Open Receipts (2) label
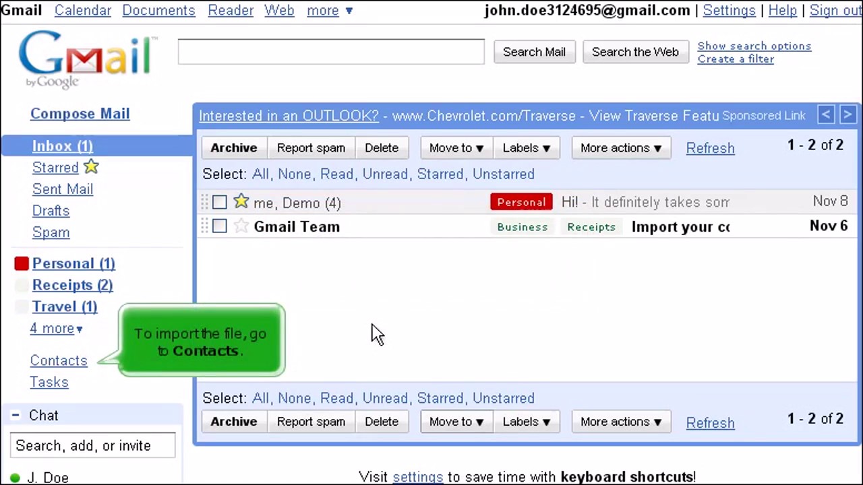The height and width of the screenshot is (485, 863). pyautogui.click(x=72, y=285)
